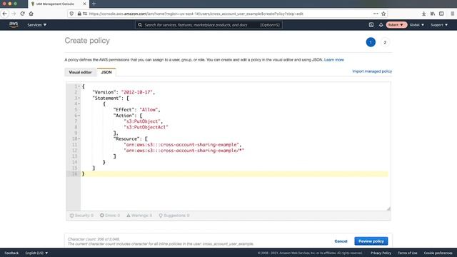Click Import managed policy link

coord(372,71)
